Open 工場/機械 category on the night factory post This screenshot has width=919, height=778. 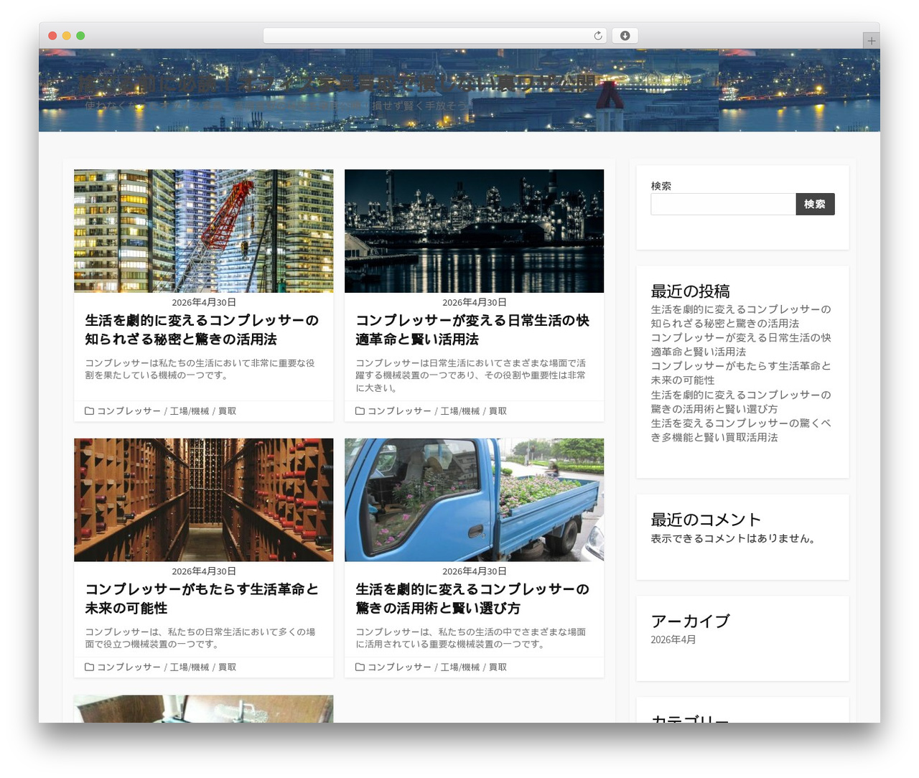460,411
